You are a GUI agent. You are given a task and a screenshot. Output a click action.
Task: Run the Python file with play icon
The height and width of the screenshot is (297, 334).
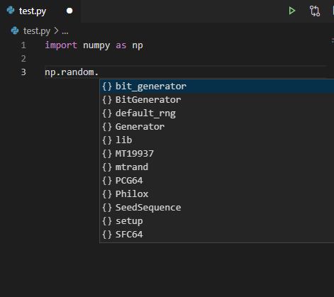pyautogui.click(x=292, y=11)
